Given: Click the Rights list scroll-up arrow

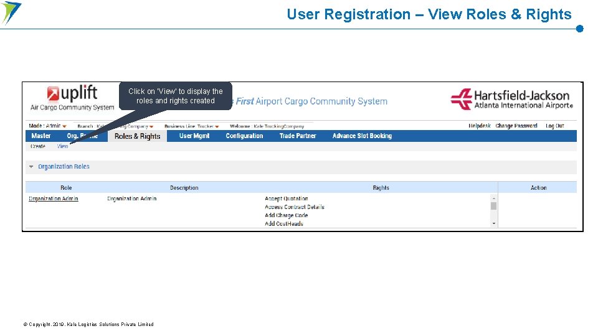Looking at the screenshot, I should coord(493,198).
